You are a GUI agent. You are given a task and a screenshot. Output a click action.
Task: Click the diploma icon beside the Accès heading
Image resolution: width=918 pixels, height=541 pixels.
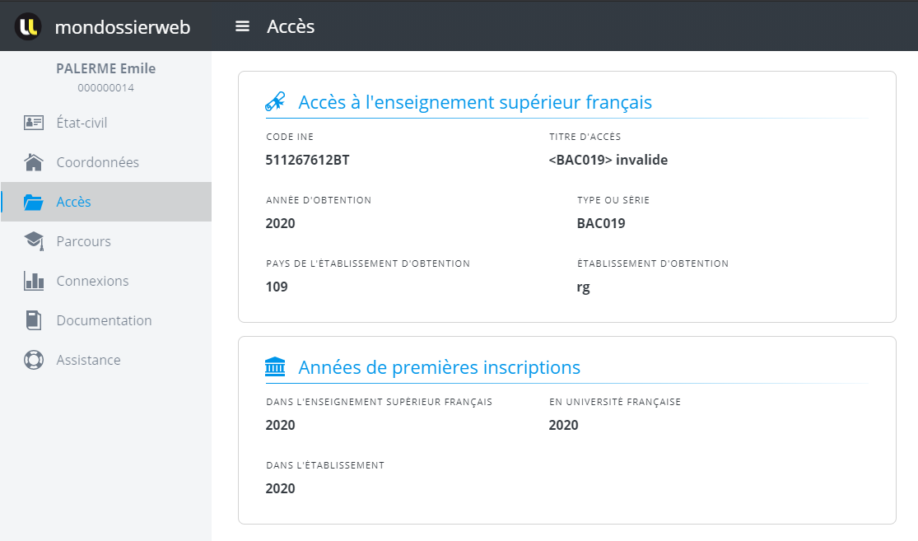pos(275,102)
